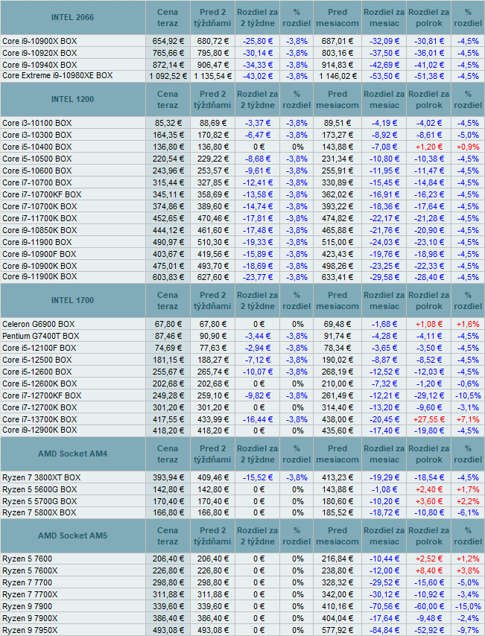Screen dimensions: 485x636
Task: Select the -70,56 € monthly difference
Action: pyautogui.click(x=384, y=606)
